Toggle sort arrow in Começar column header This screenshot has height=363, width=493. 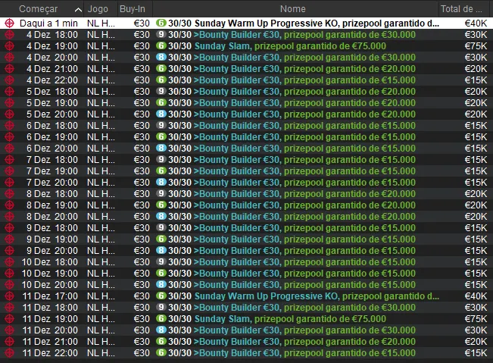click(x=79, y=9)
